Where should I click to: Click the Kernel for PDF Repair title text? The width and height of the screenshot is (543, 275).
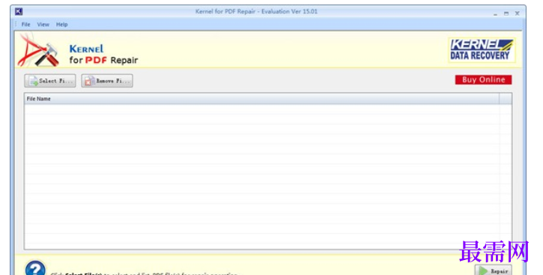tap(256, 11)
